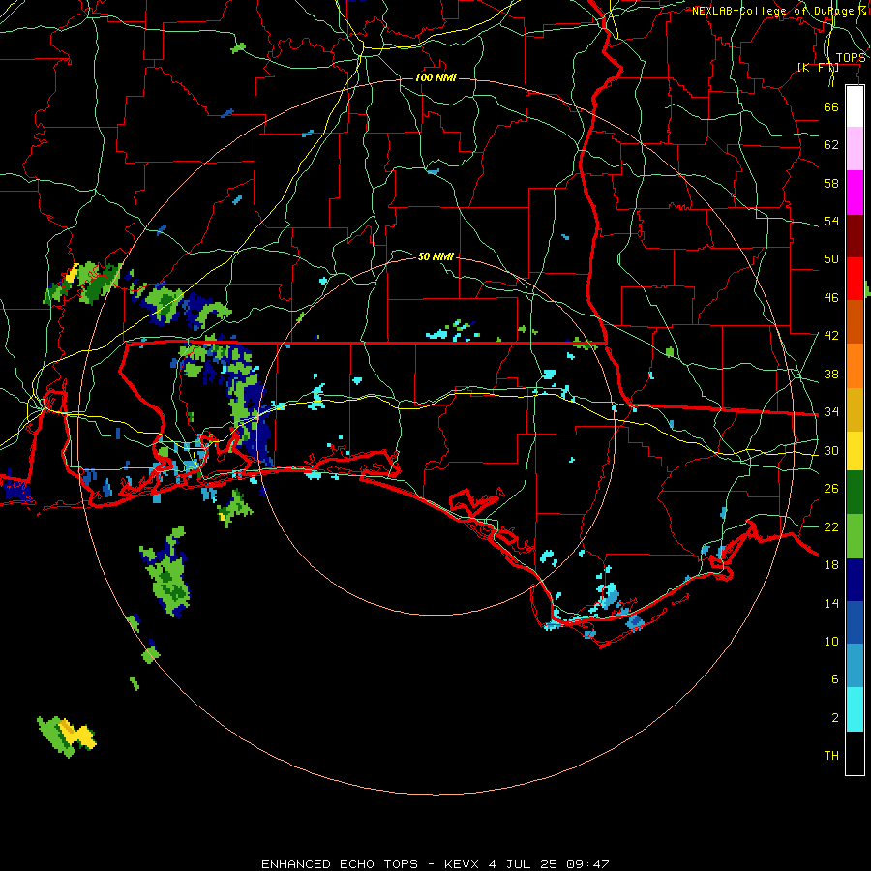Click the "[K FT]" units label
This screenshot has width=871, height=871.
pyautogui.click(x=818, y=68)
